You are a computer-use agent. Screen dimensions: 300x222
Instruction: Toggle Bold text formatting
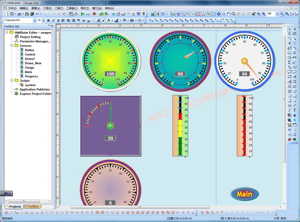48,20
